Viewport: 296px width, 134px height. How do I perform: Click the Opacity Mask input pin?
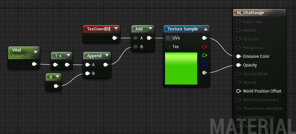click(239, 74)
